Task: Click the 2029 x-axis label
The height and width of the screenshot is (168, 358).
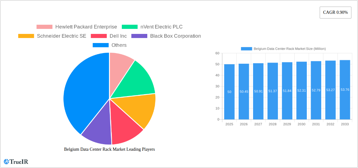Action: click(x=287, y=124)
